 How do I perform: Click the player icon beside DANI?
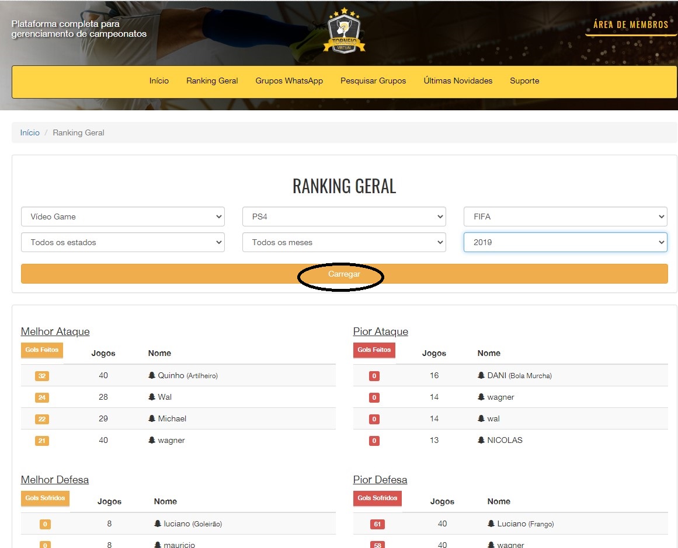(x=481, y=376)
